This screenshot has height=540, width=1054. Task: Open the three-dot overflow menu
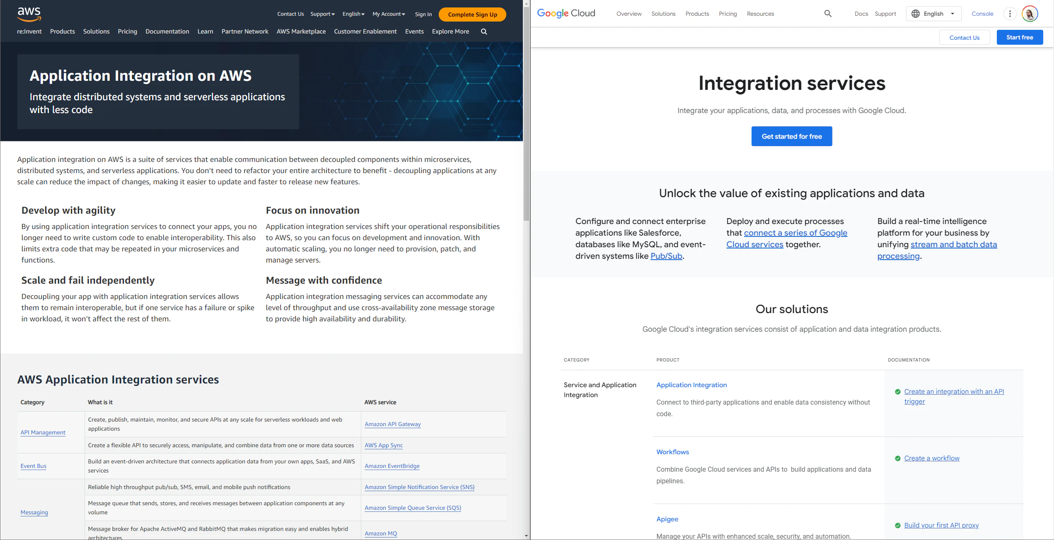pos(1010,13)
